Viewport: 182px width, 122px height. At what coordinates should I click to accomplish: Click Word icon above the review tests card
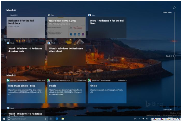click(8, 43)
